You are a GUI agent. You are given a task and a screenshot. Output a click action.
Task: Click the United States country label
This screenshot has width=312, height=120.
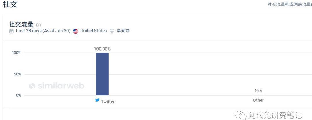click(93, 31)
